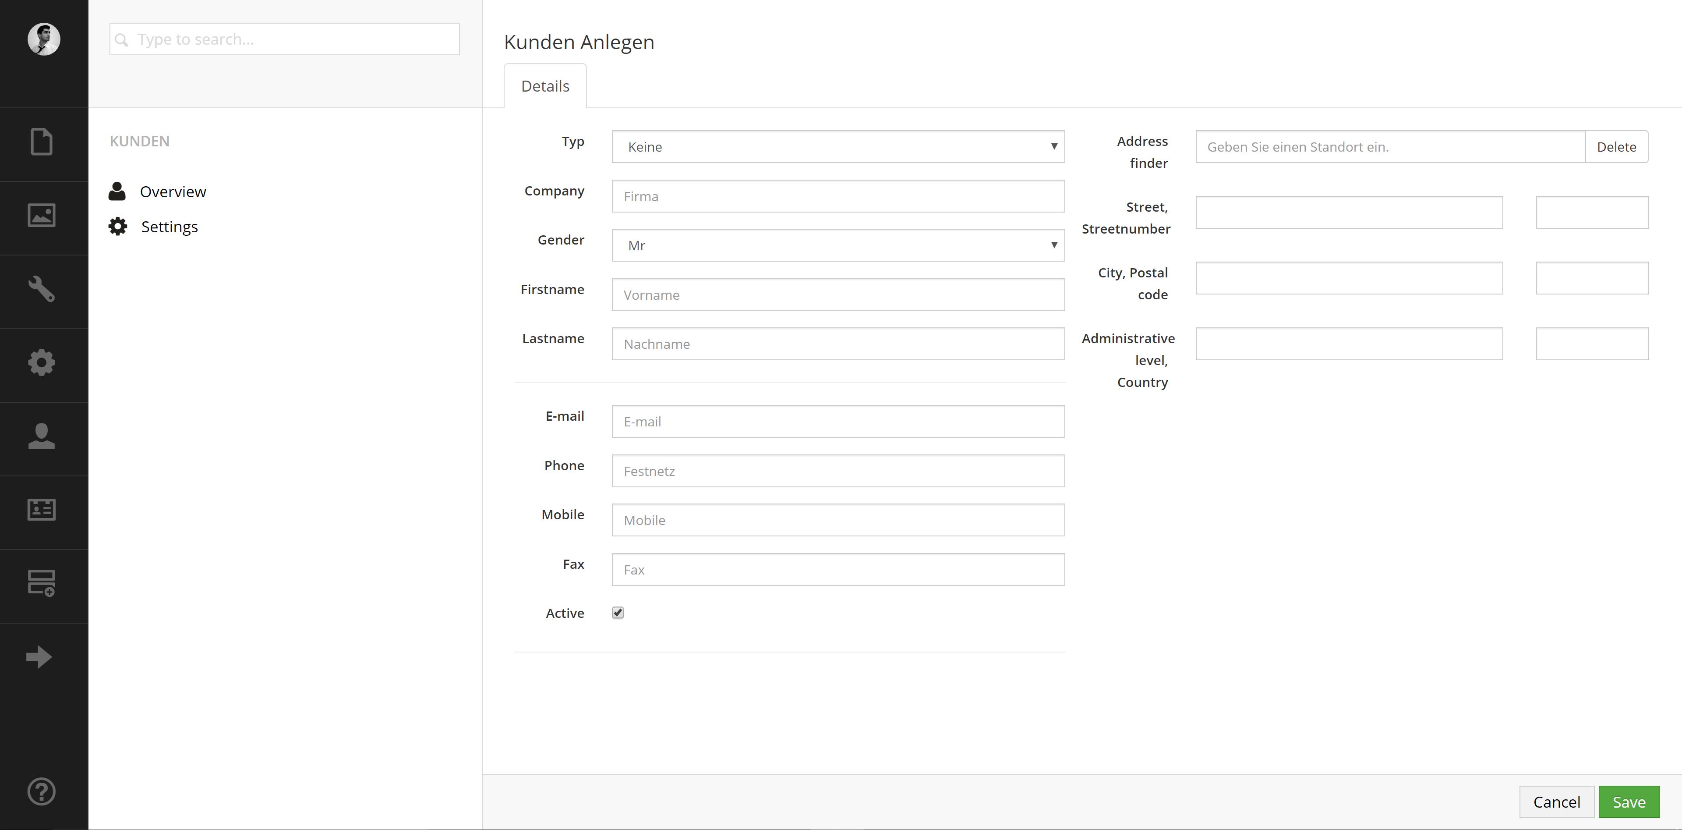This screenshot has width=1682, height=830.
Task: Focus the Firstname Vorname field
Action: (x=838, y=294)
